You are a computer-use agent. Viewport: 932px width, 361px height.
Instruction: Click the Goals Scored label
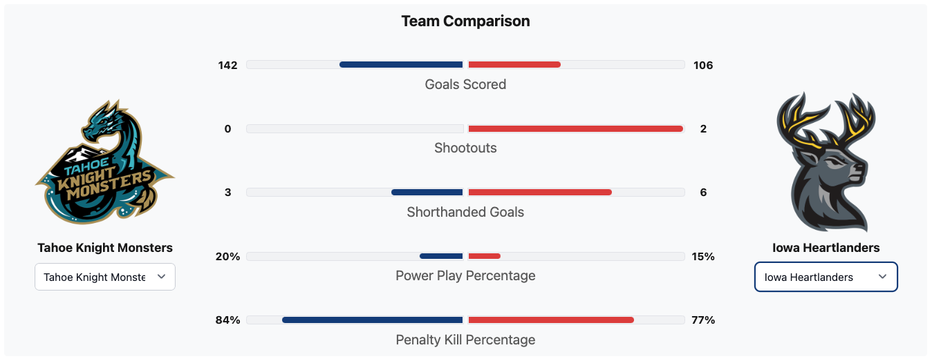tap(465, 84)
